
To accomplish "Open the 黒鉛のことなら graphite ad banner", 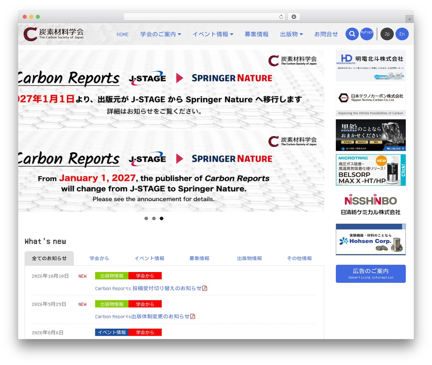I will 371,135.
